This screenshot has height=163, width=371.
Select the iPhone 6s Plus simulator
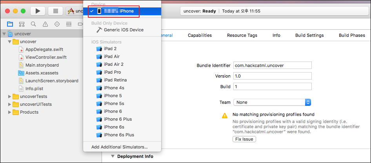122,135
